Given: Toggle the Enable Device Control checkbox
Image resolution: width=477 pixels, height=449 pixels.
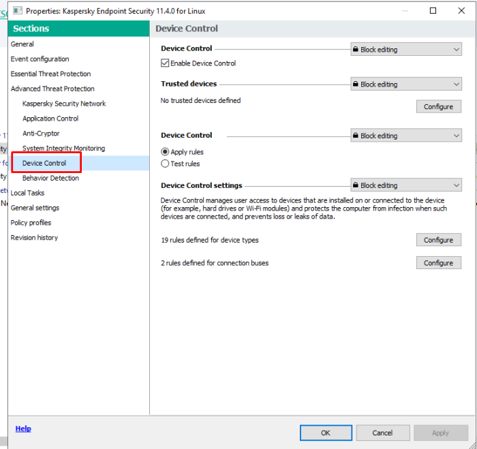Looking at the screenshot, I should [x=165, y=63].
